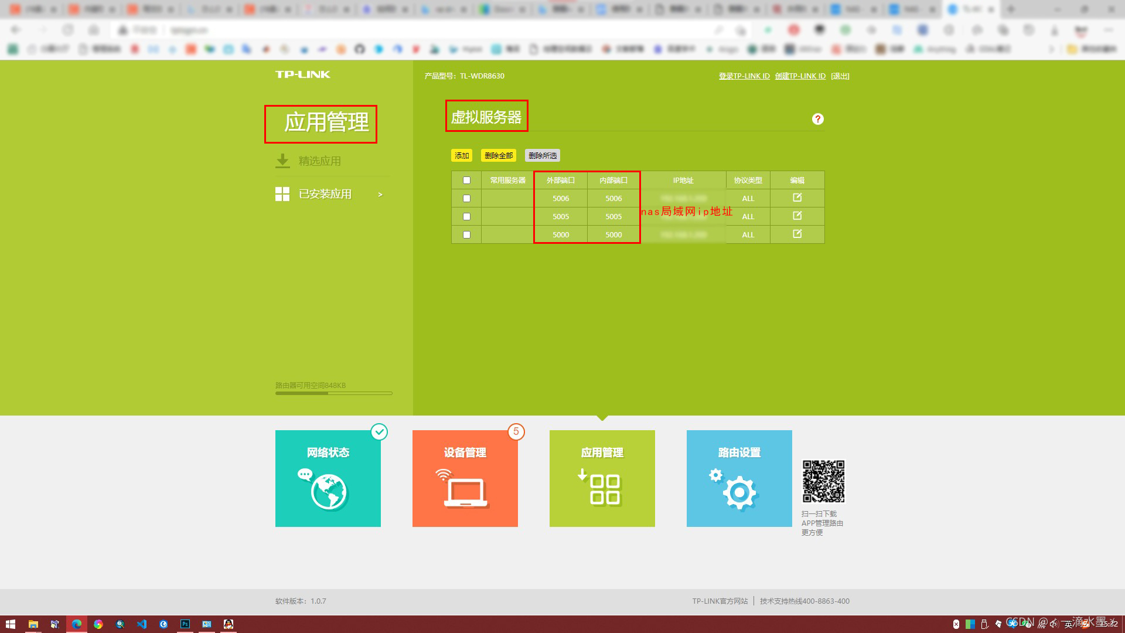Click the 精选应用 download icon

coord(282,161)
